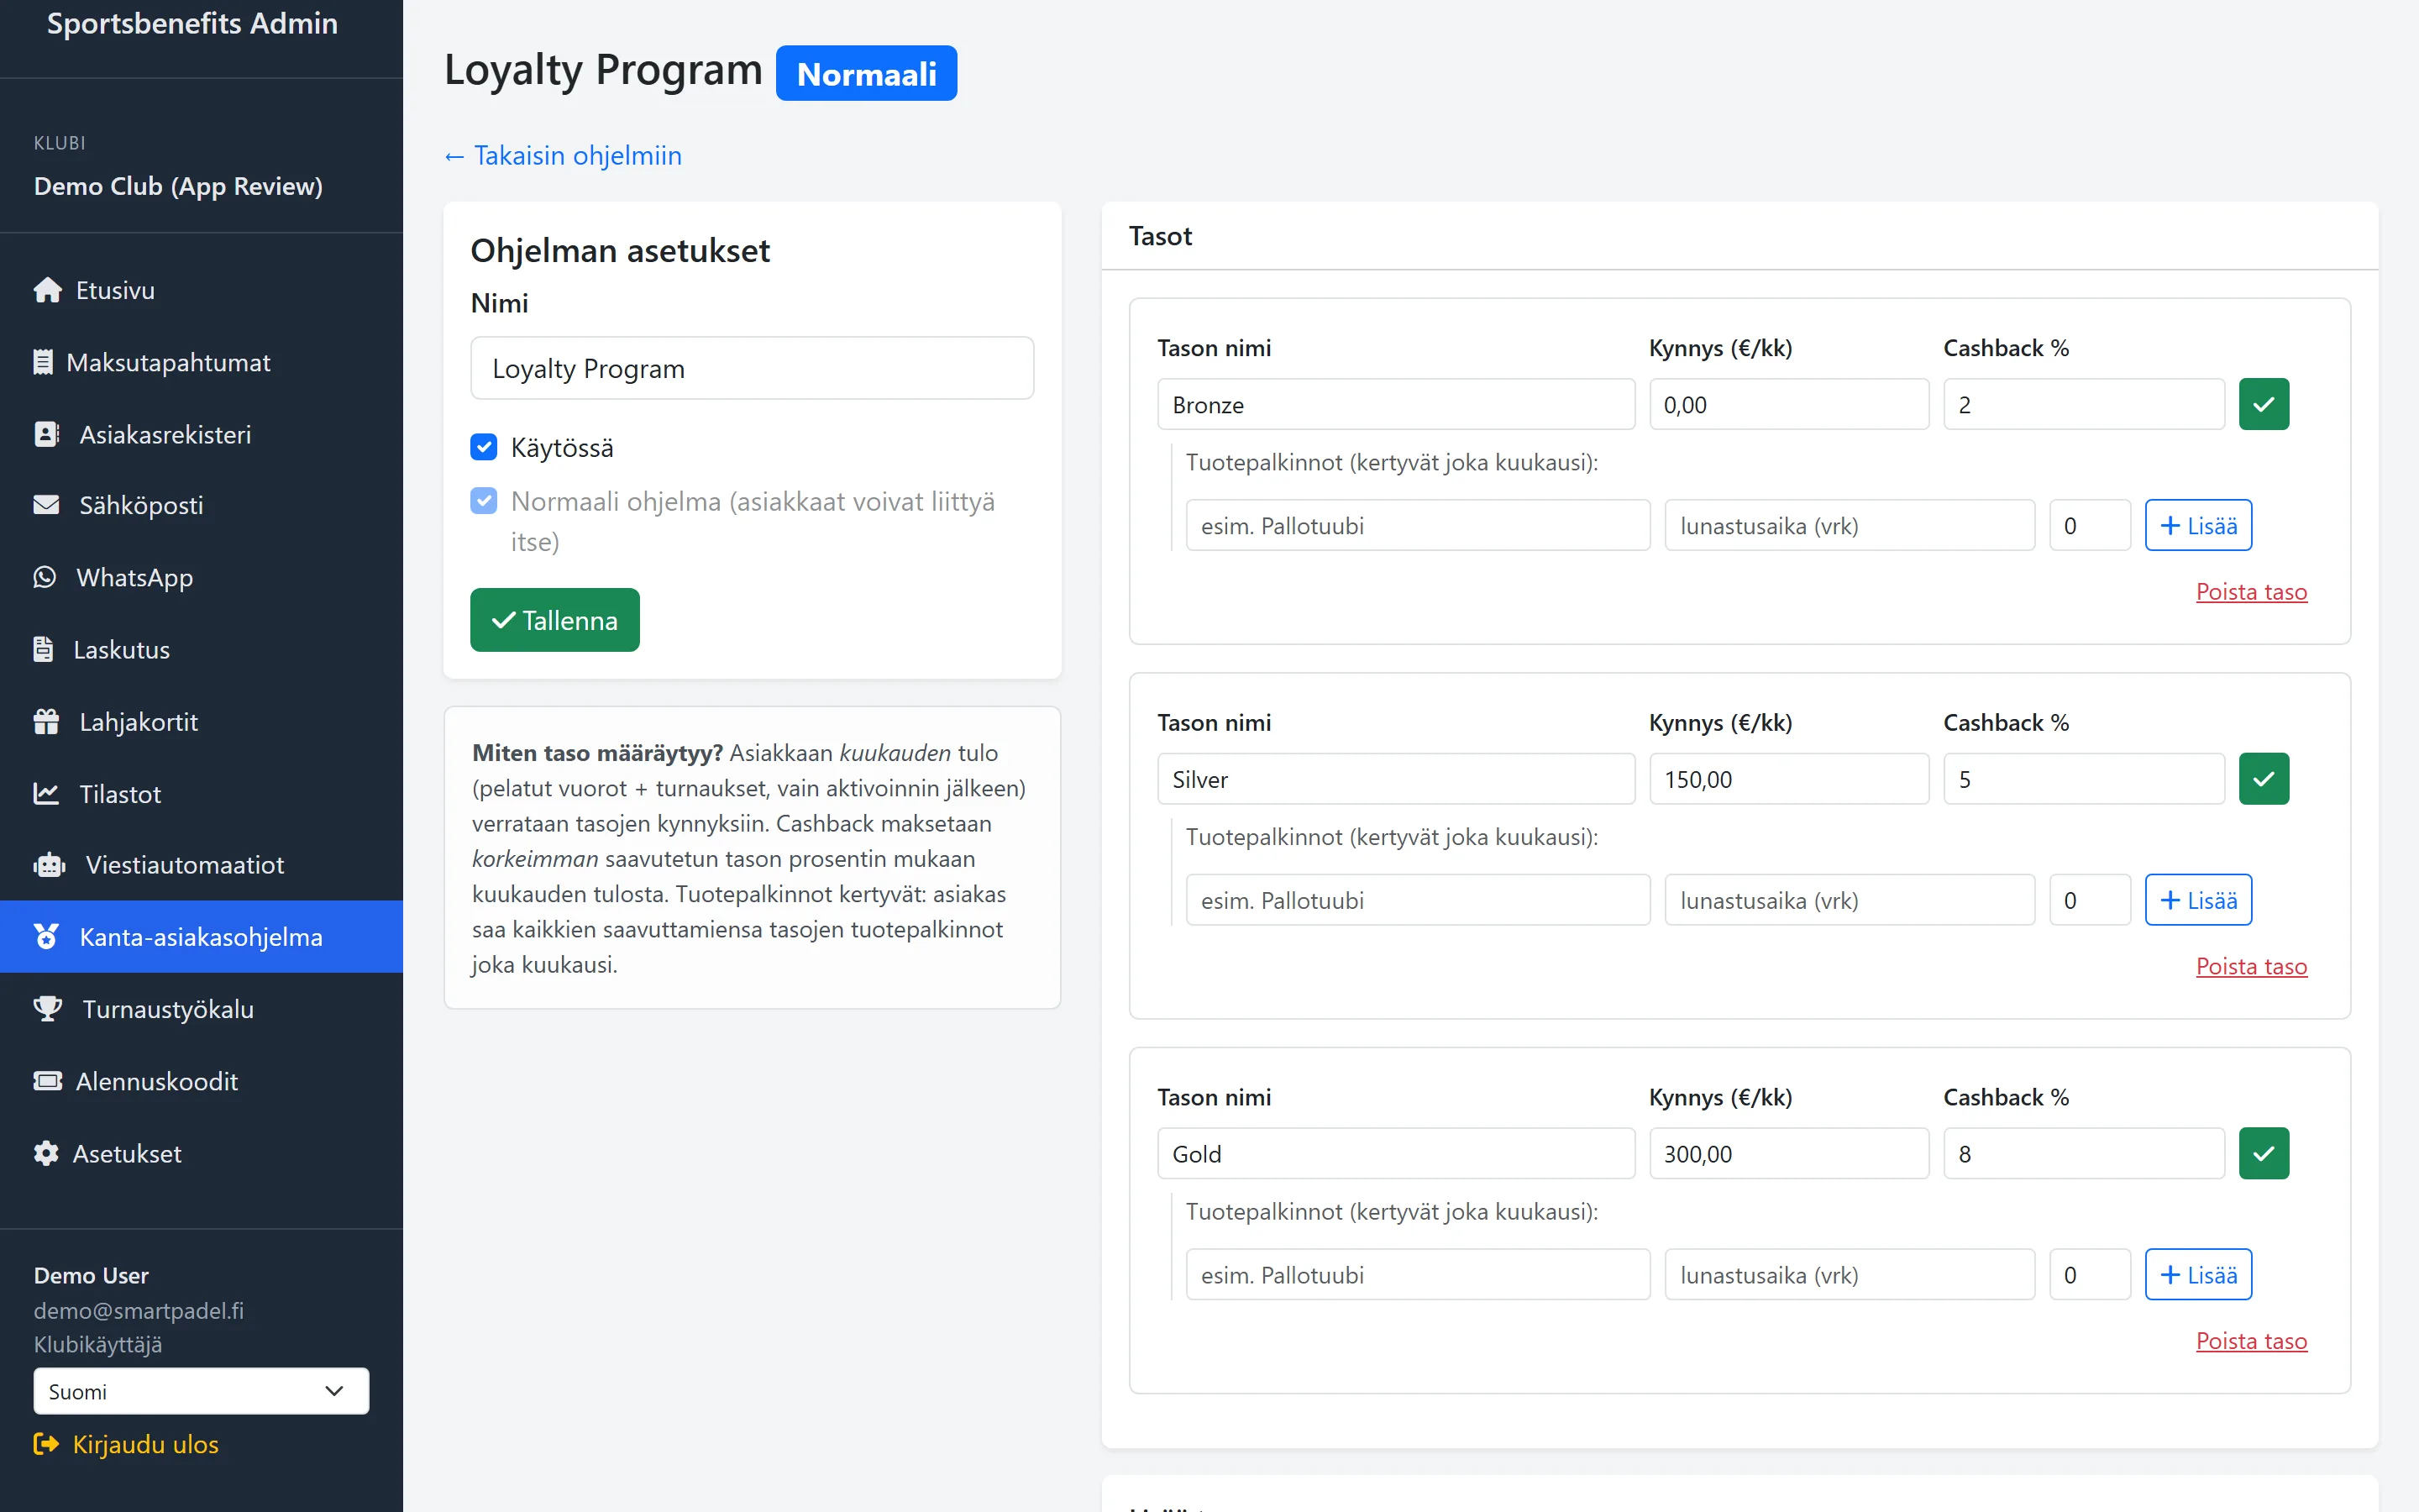The height and width of the screenshot is (1512, 2419).
Task: Click Silver Cashback field showing 5
Action: [2083, 779]
